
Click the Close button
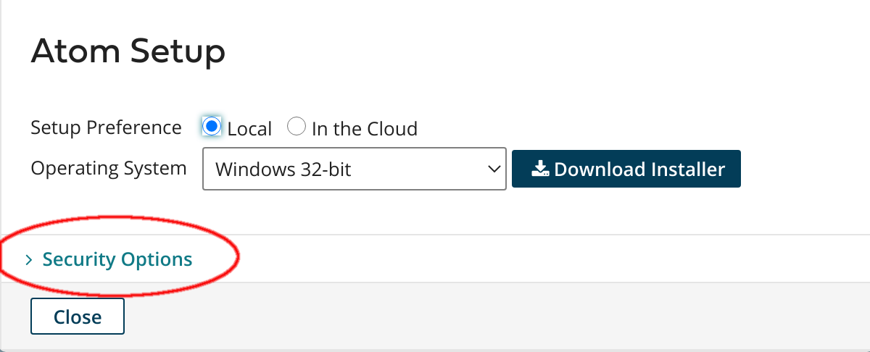click(x=78, y=317)
